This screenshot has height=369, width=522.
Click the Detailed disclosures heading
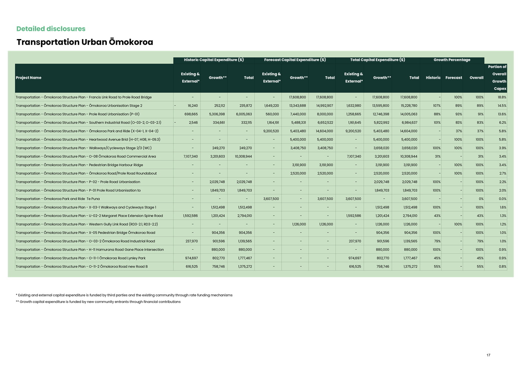(51, 28)
